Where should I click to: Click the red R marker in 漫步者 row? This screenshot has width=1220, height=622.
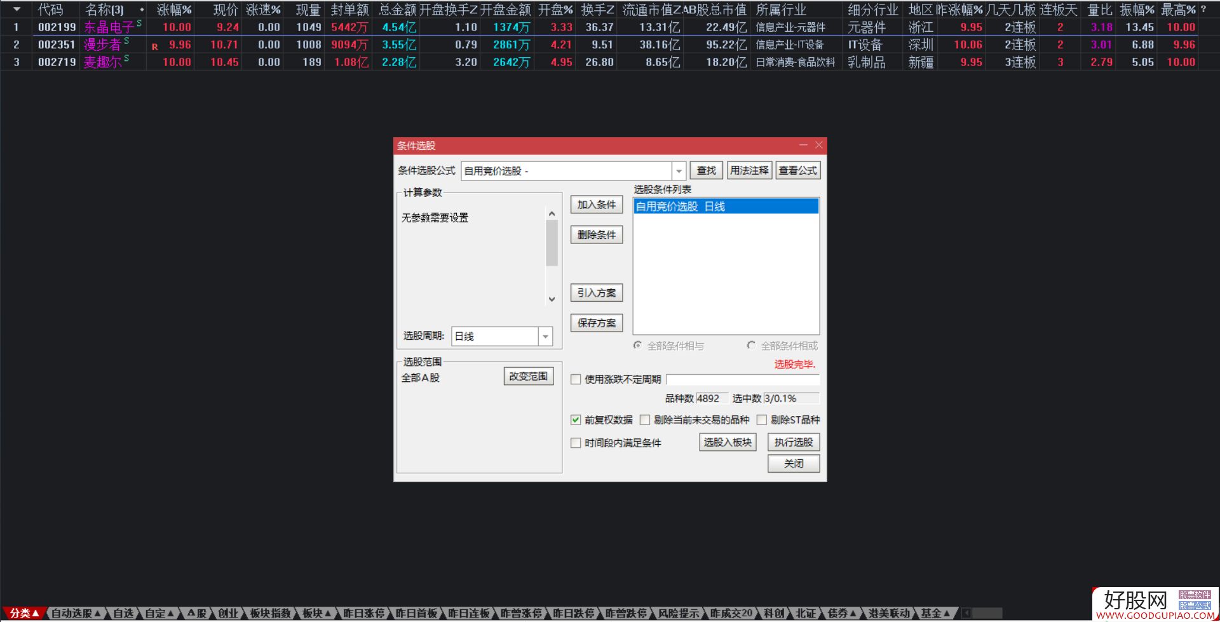click(x=155, y=46)
